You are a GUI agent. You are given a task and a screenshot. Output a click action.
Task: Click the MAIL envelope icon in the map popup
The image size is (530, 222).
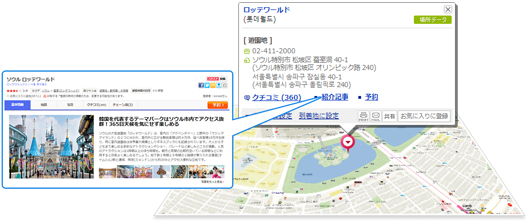(x=376, y=116)
